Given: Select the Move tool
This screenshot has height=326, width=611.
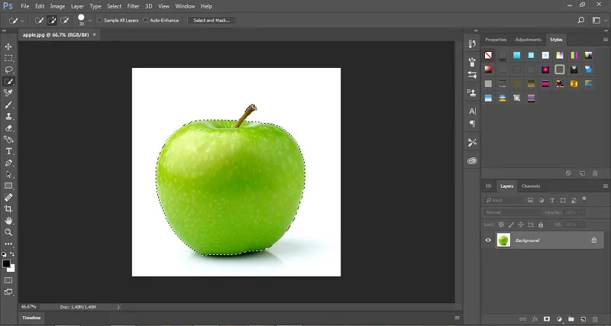Looking at the screenshot, I should tap(8, 47).
